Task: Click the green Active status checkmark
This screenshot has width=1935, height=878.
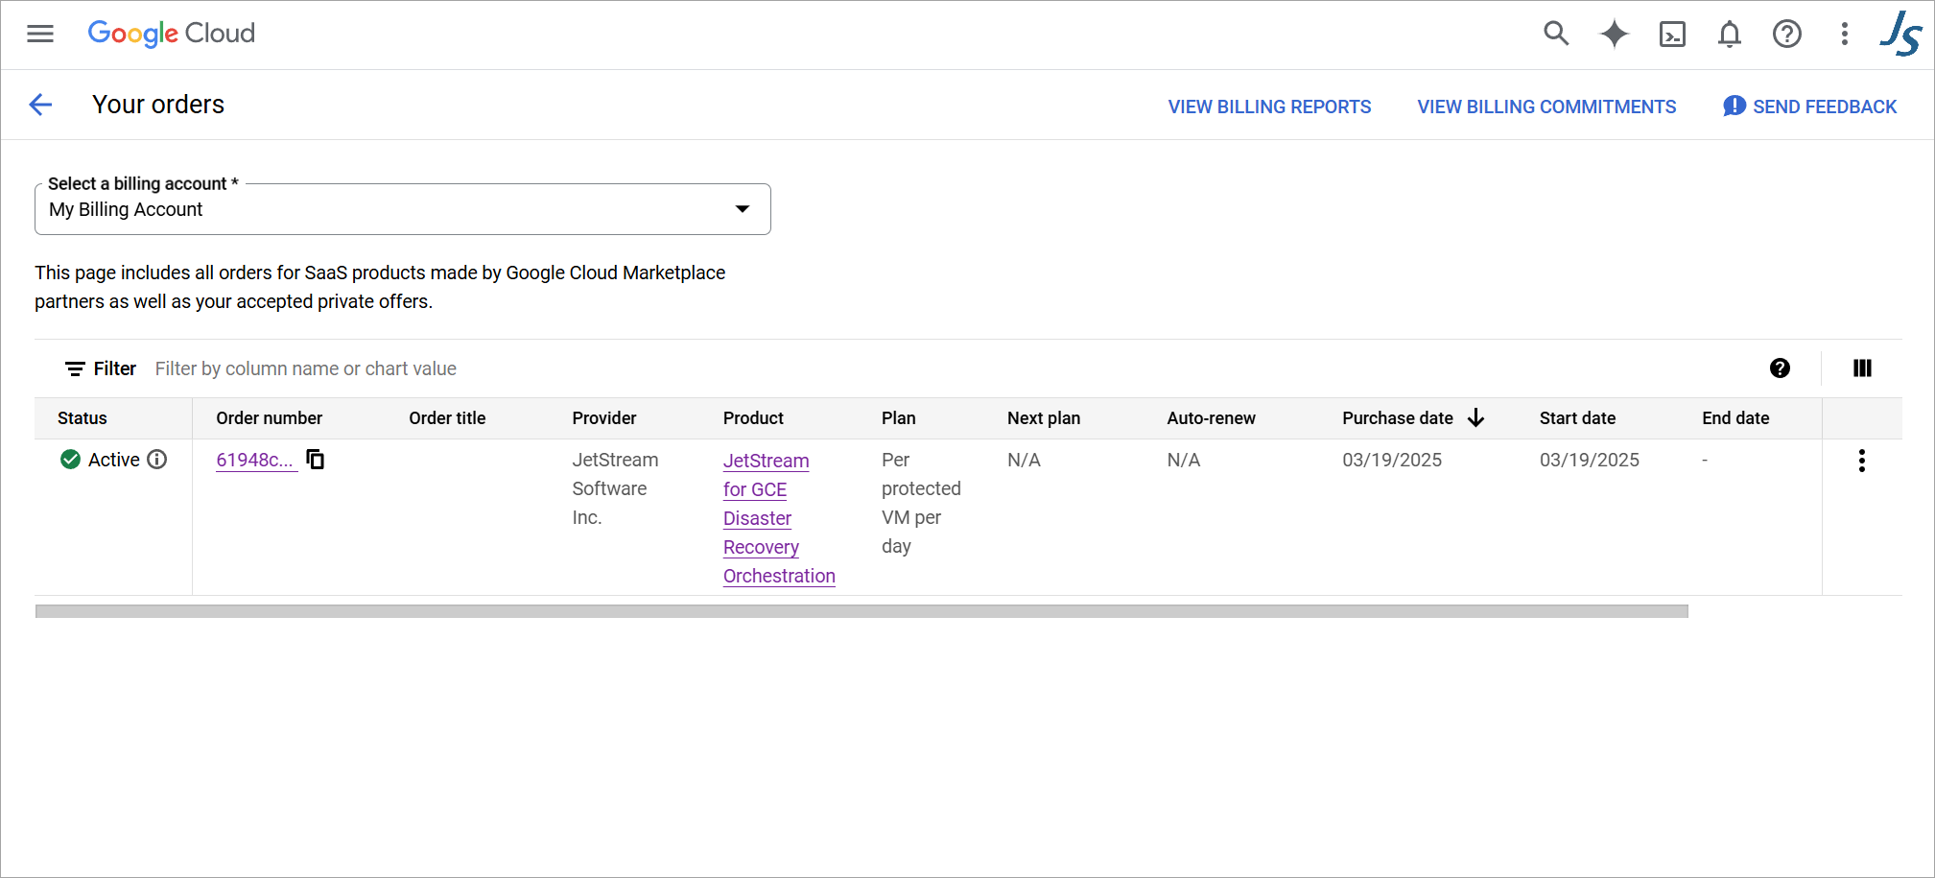Action: (x=70, y=460)
